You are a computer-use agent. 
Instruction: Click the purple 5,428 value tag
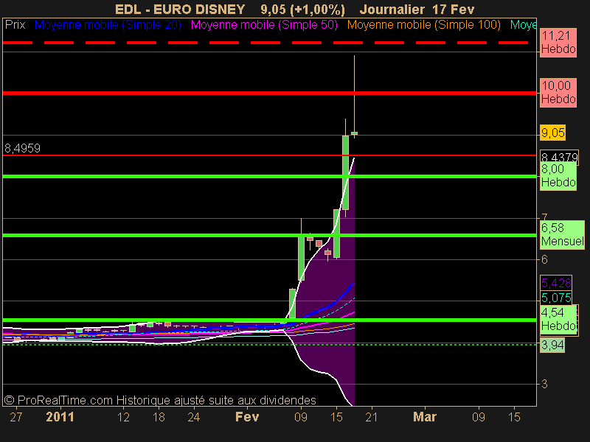click(x=556, y=283)
